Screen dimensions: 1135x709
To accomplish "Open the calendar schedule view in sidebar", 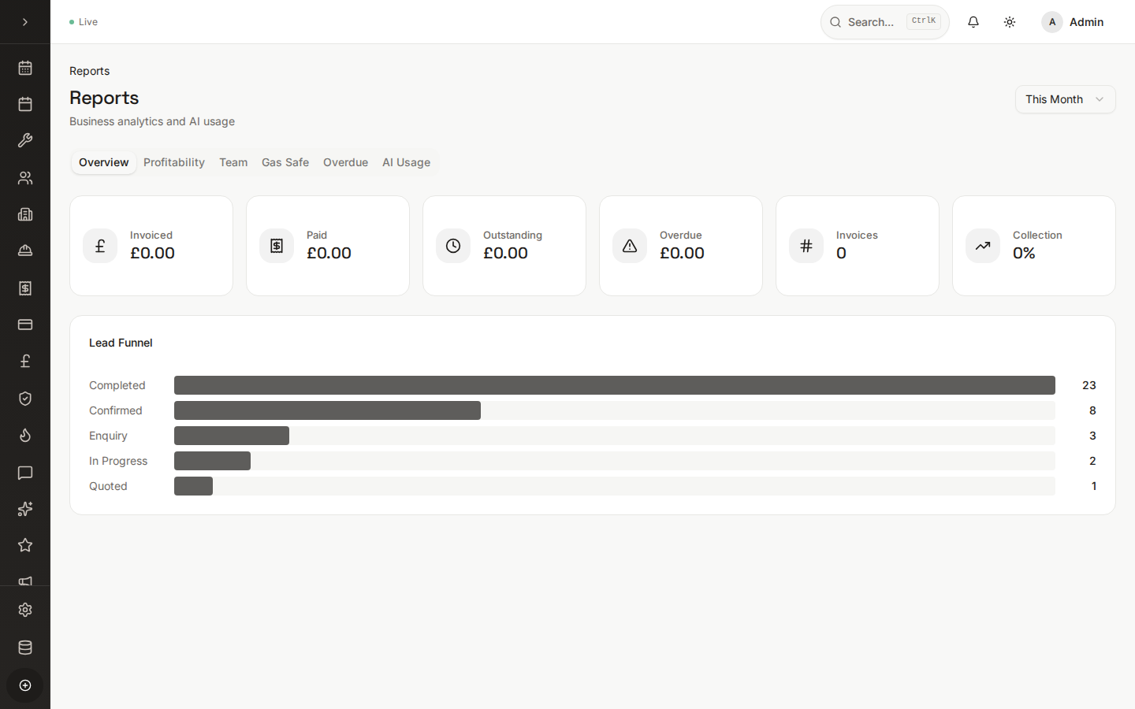I will click(24, 68).
